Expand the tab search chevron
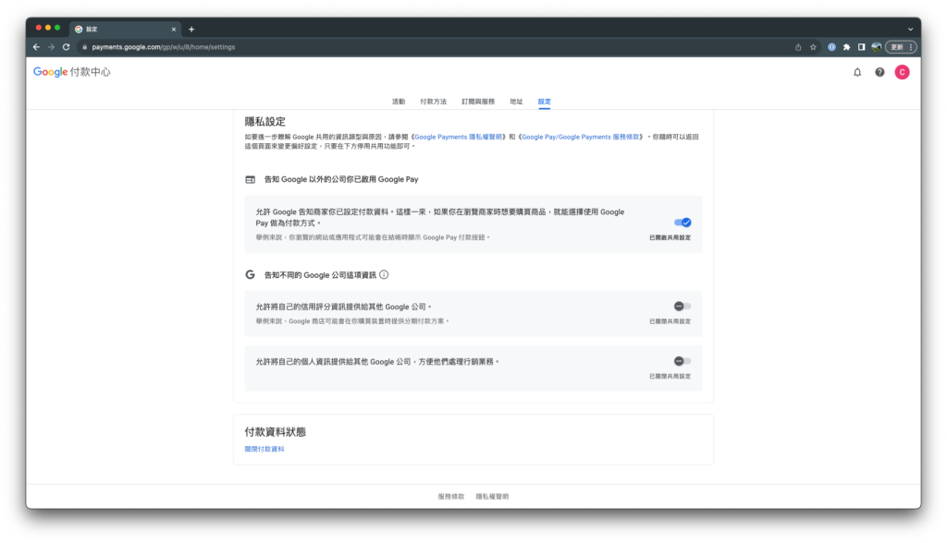Screen dimensions: 947x543 coord(910,29)
